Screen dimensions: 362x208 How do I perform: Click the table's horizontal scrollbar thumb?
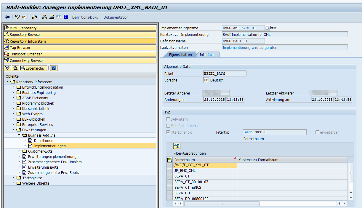coord(222,204)
